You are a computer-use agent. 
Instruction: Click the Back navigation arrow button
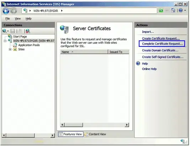pyautogui.click(x=6, y=11)
